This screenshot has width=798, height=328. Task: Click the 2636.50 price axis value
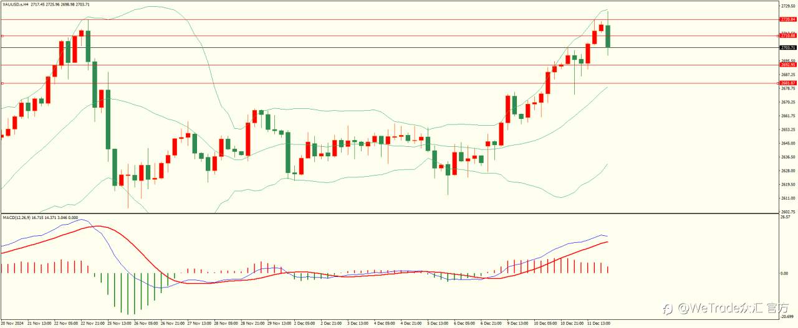(x=788, y=157)
